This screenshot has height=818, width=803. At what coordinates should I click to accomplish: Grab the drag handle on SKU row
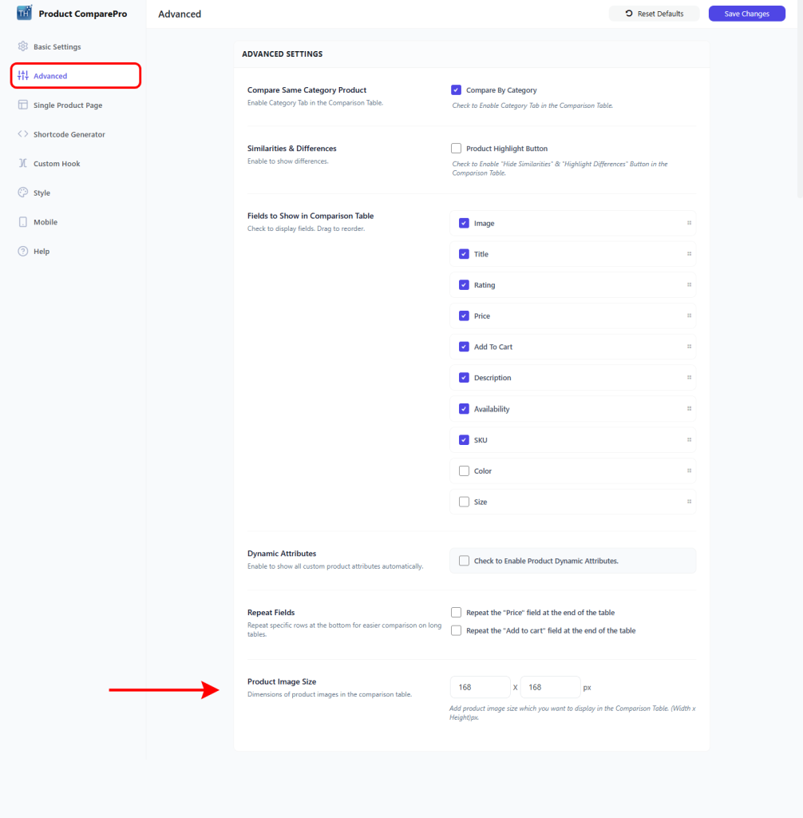pos(689,440)
